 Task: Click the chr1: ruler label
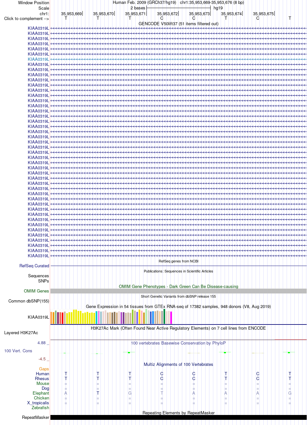pyautogui.click(x=44, y=14)
